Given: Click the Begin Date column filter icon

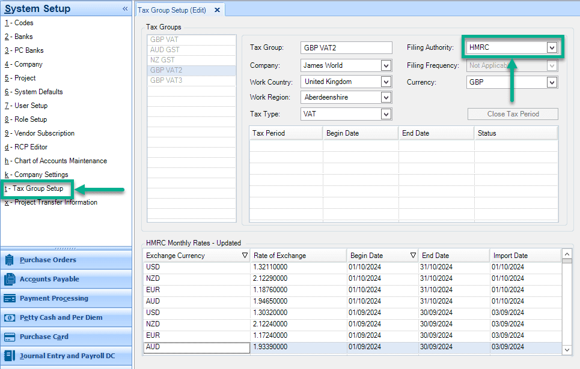Looking at the screenshot, I should click(413, 255).
